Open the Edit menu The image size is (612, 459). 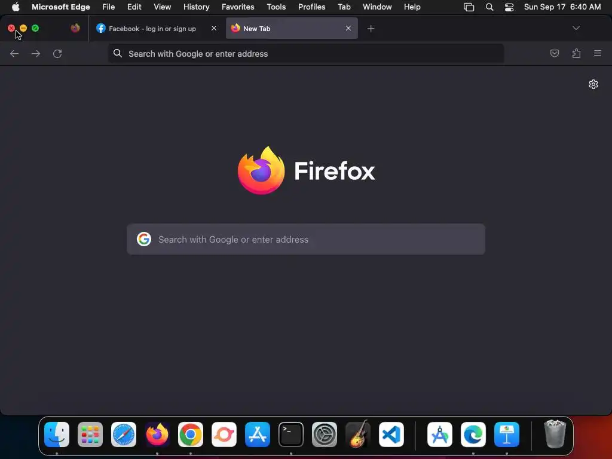[134, 7]
